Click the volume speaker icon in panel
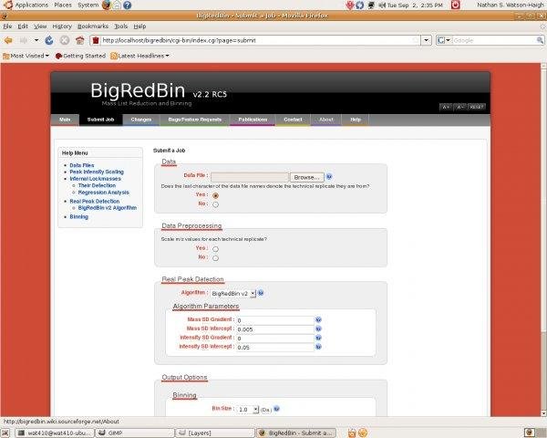This screenshot has width=547, height=438. coord(382,5)
